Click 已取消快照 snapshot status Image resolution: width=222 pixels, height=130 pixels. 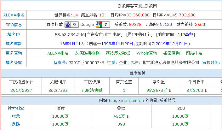tap(92, 91)
